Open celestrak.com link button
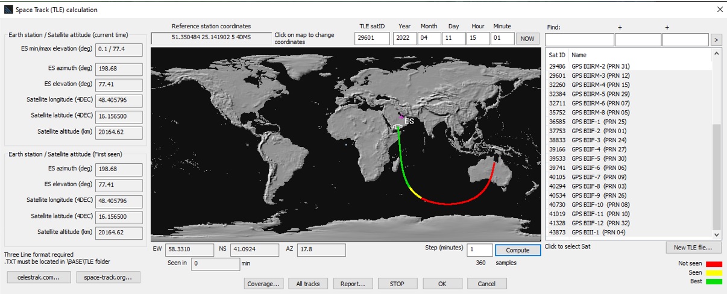This screenshot has width=727, height=294. [38, 277]
